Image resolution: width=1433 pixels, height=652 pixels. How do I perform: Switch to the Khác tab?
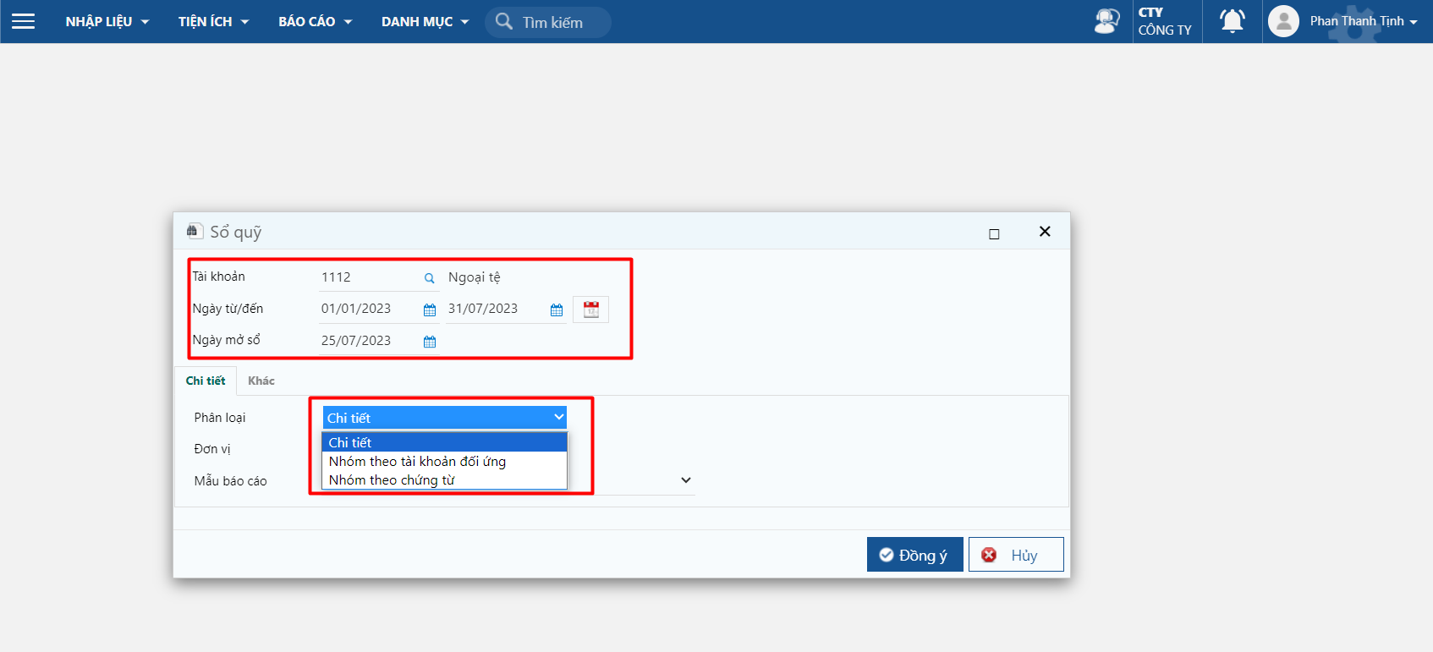click(261, 381)
